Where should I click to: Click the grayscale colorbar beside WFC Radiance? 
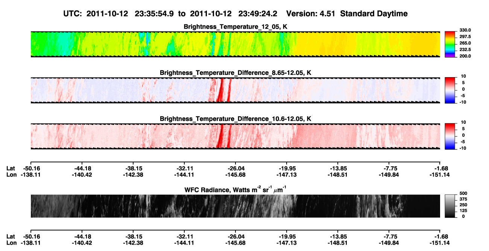coord(450,206)
